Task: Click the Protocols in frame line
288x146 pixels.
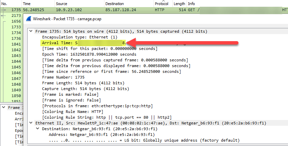Action: [97, 106]
